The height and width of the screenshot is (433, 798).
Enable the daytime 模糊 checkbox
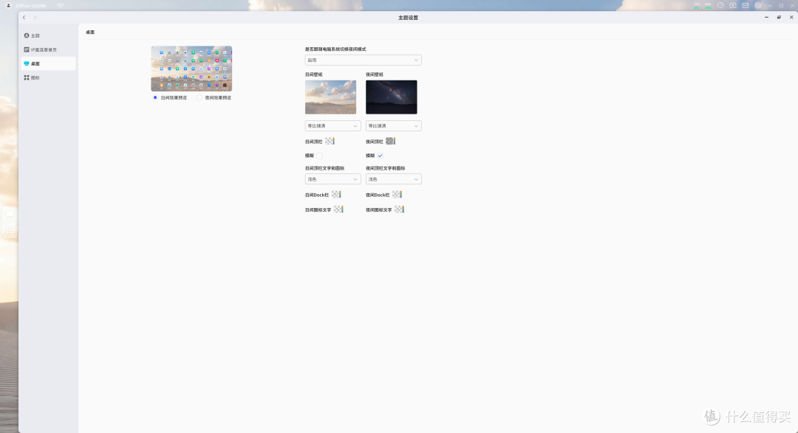[320, 156]
